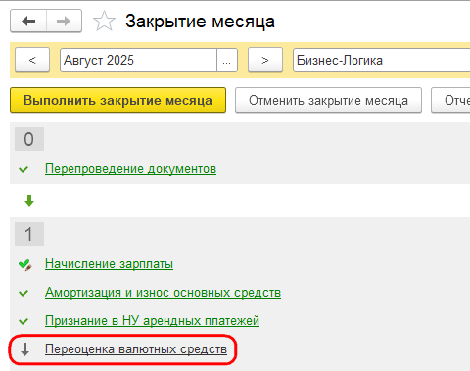The width and height of the screenshot is (470, 371).
Task: Click Отменить закрытие месяца button
Action: (x=328, y=100)
